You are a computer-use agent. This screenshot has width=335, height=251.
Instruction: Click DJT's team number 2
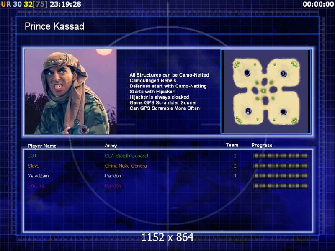tap(235, 156)
